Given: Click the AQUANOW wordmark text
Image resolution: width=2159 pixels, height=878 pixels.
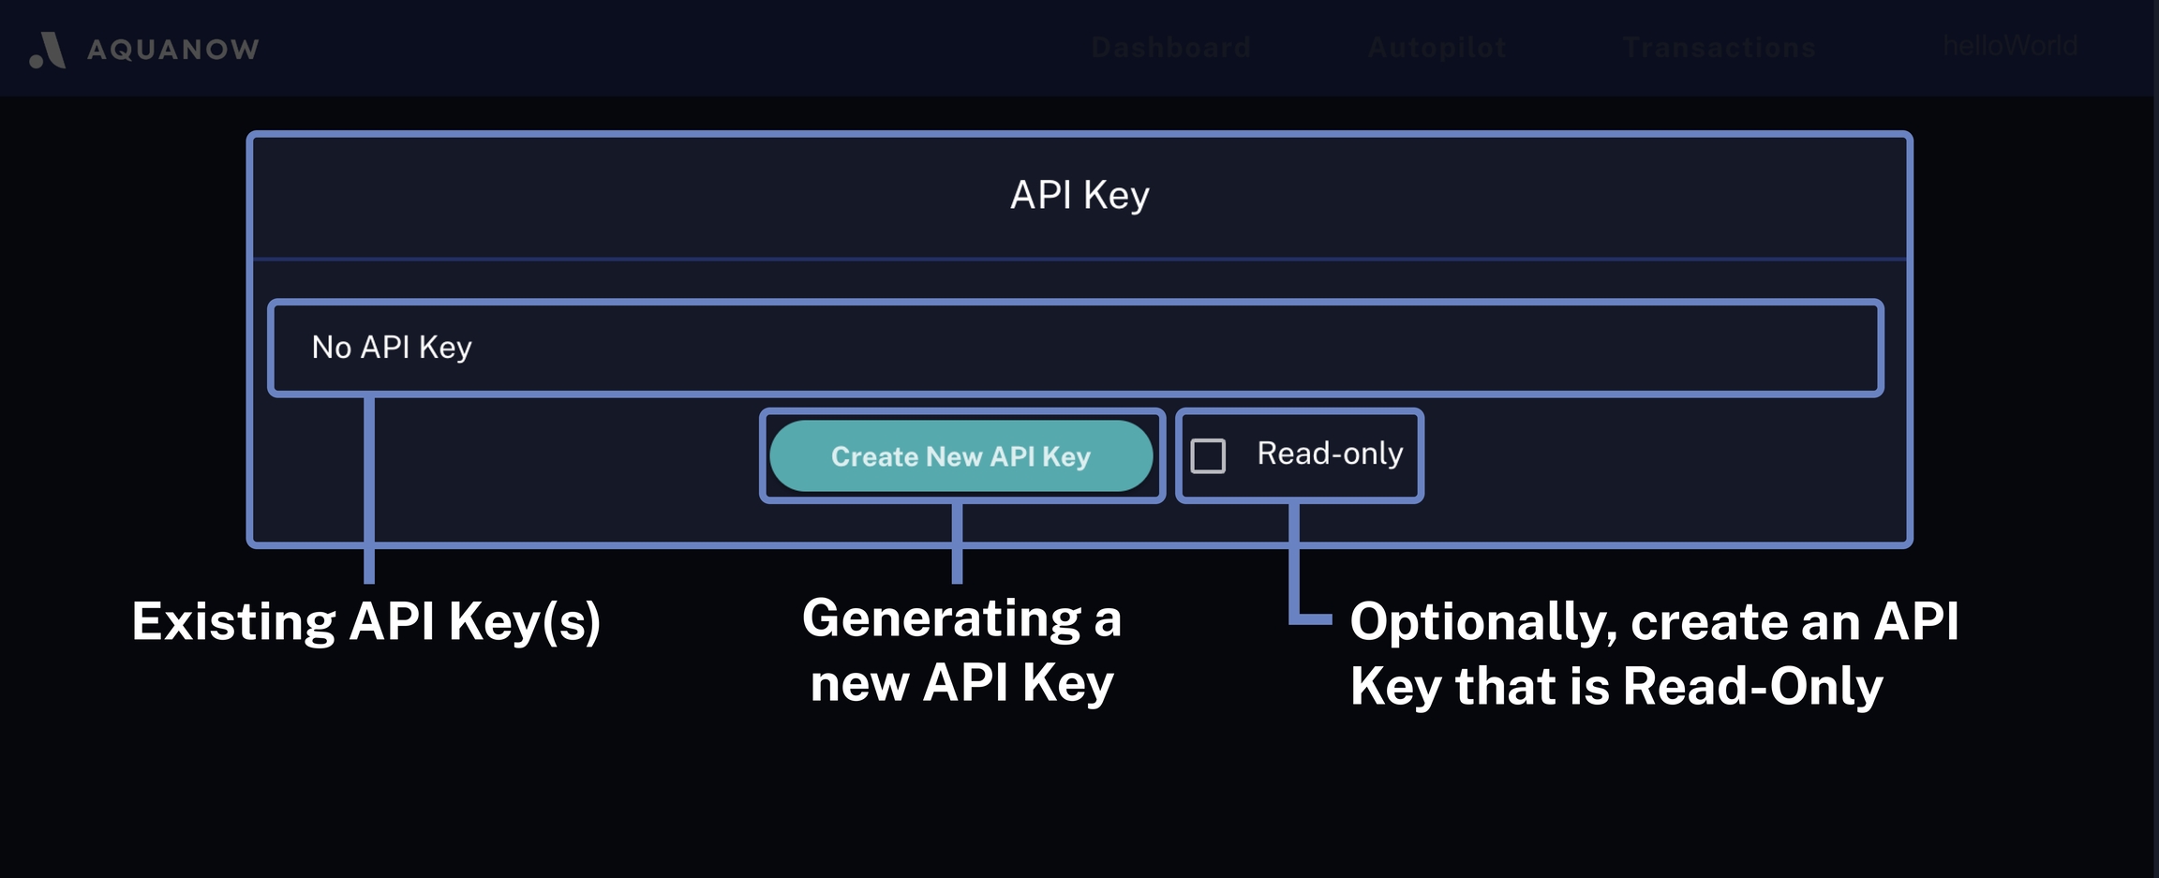Looking at the screenshot, I should click(x=173, y=50).
